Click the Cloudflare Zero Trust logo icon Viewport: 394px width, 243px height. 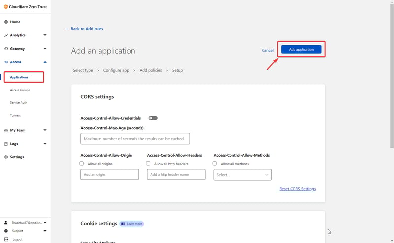[x=5, y=7]
